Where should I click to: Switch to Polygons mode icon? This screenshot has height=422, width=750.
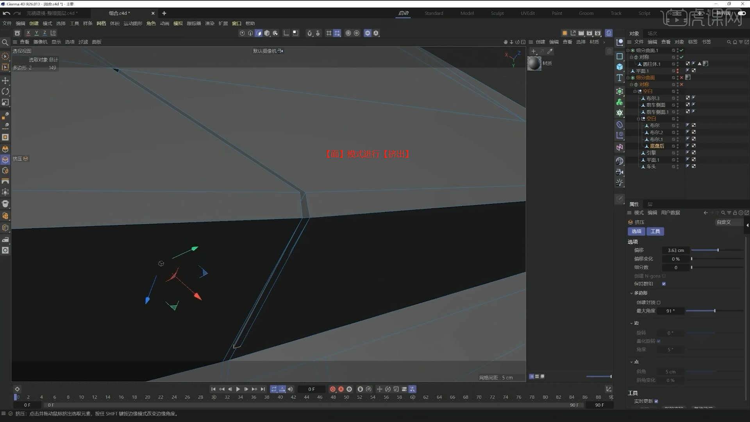pyautogui.click(x=259, y=33)
